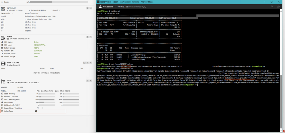The image size is (285, 133).
Task: Collapse the Power panel with its chevron
Action: 91,37
